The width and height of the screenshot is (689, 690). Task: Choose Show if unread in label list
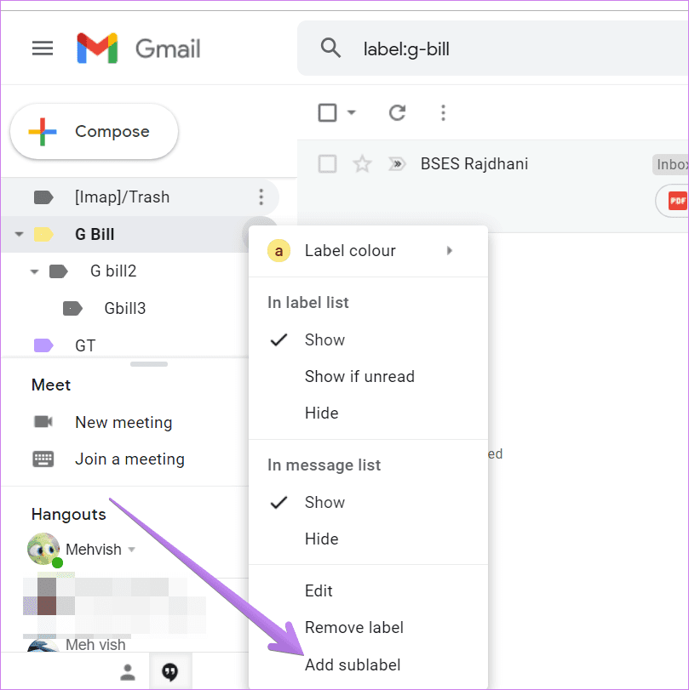[x=359, y=376]
